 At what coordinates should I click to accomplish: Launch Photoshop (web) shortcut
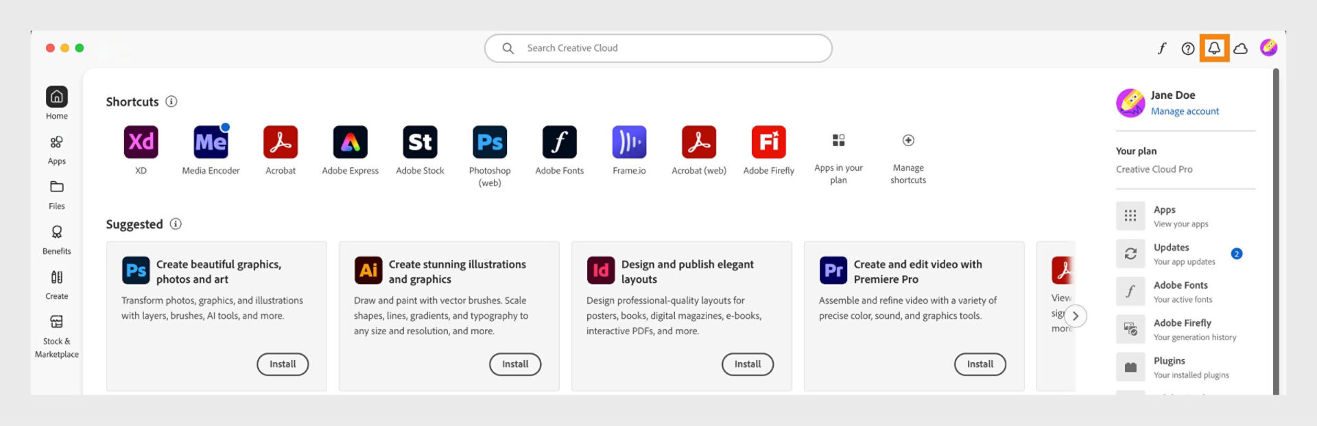click(490, 142)
